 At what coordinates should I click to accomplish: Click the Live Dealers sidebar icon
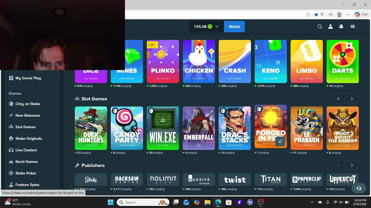pyautogui.click(x=11, y=150)
